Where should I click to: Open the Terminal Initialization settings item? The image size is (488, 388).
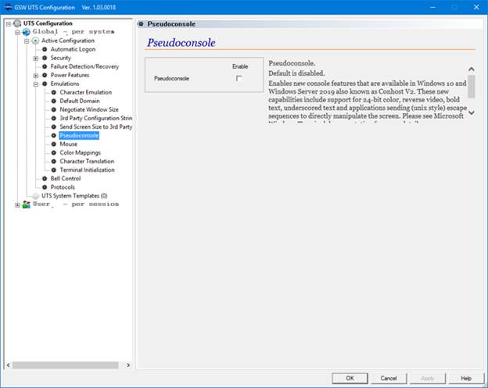[87, 169]
